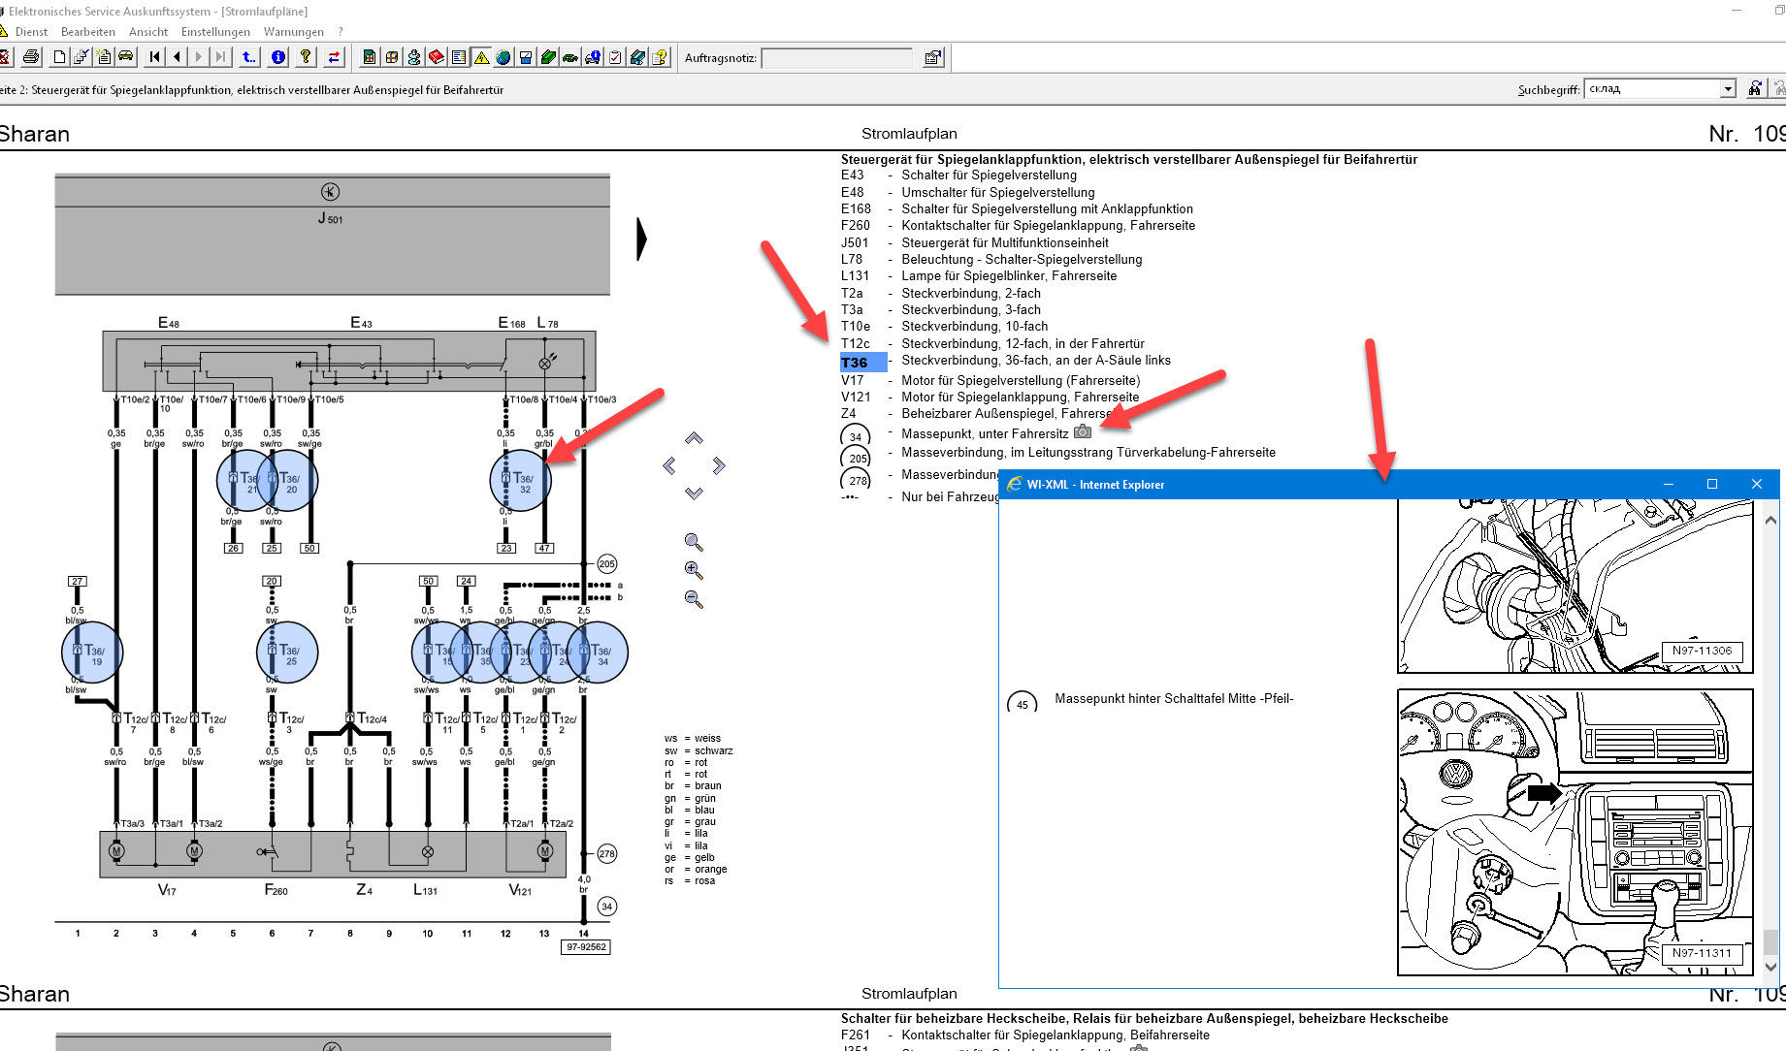Open the Einstellungen menu

tap(215, 32)
